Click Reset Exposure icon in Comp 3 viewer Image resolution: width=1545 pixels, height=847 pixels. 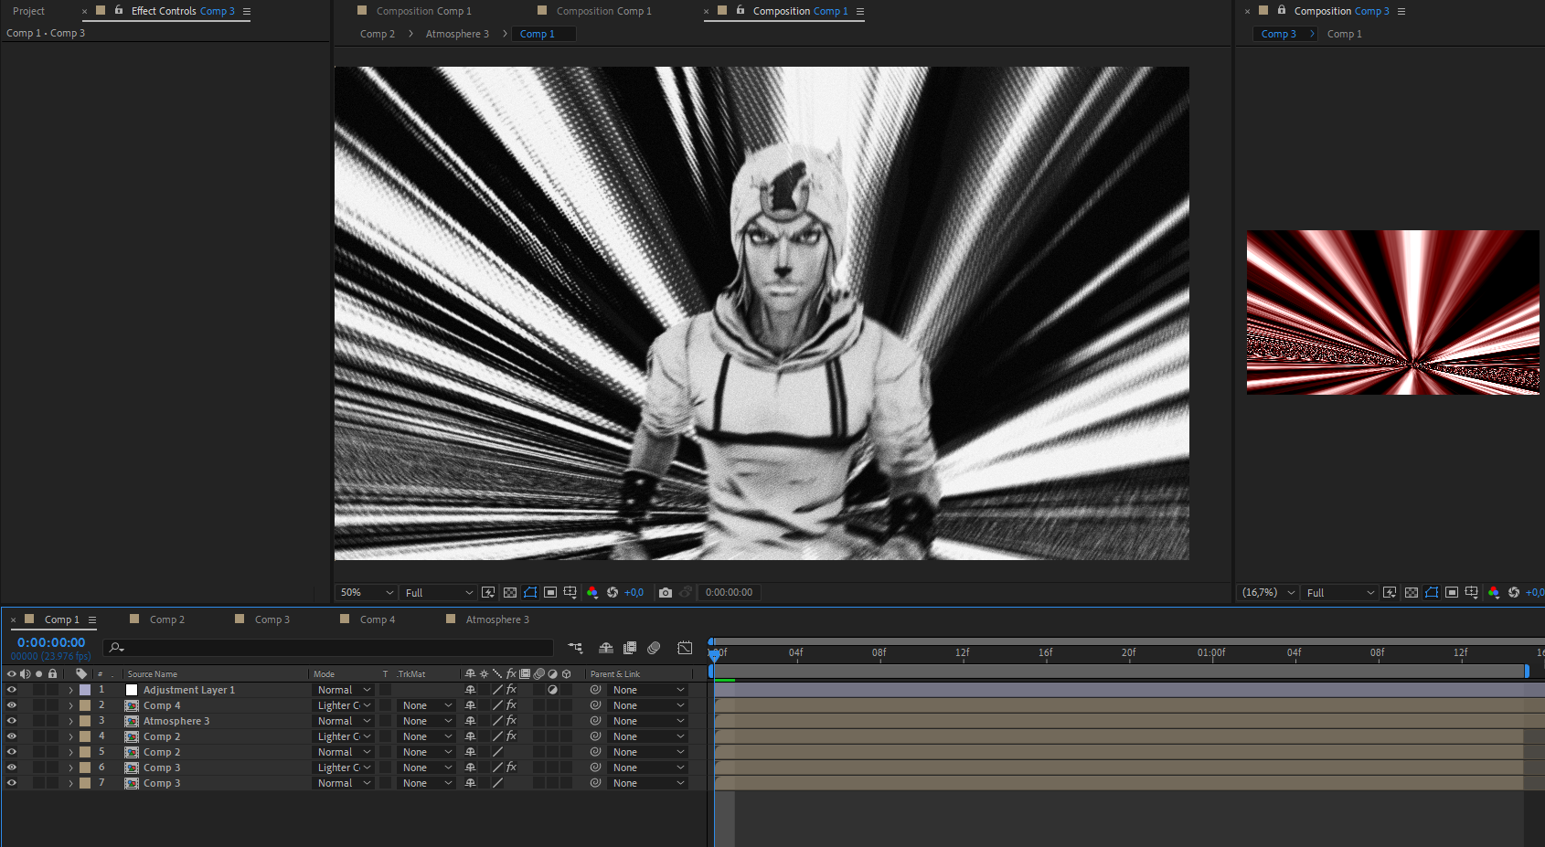tap(1514, 592)
